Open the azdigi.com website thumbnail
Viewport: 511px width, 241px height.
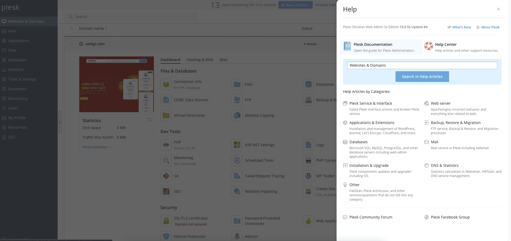[117, 84]
